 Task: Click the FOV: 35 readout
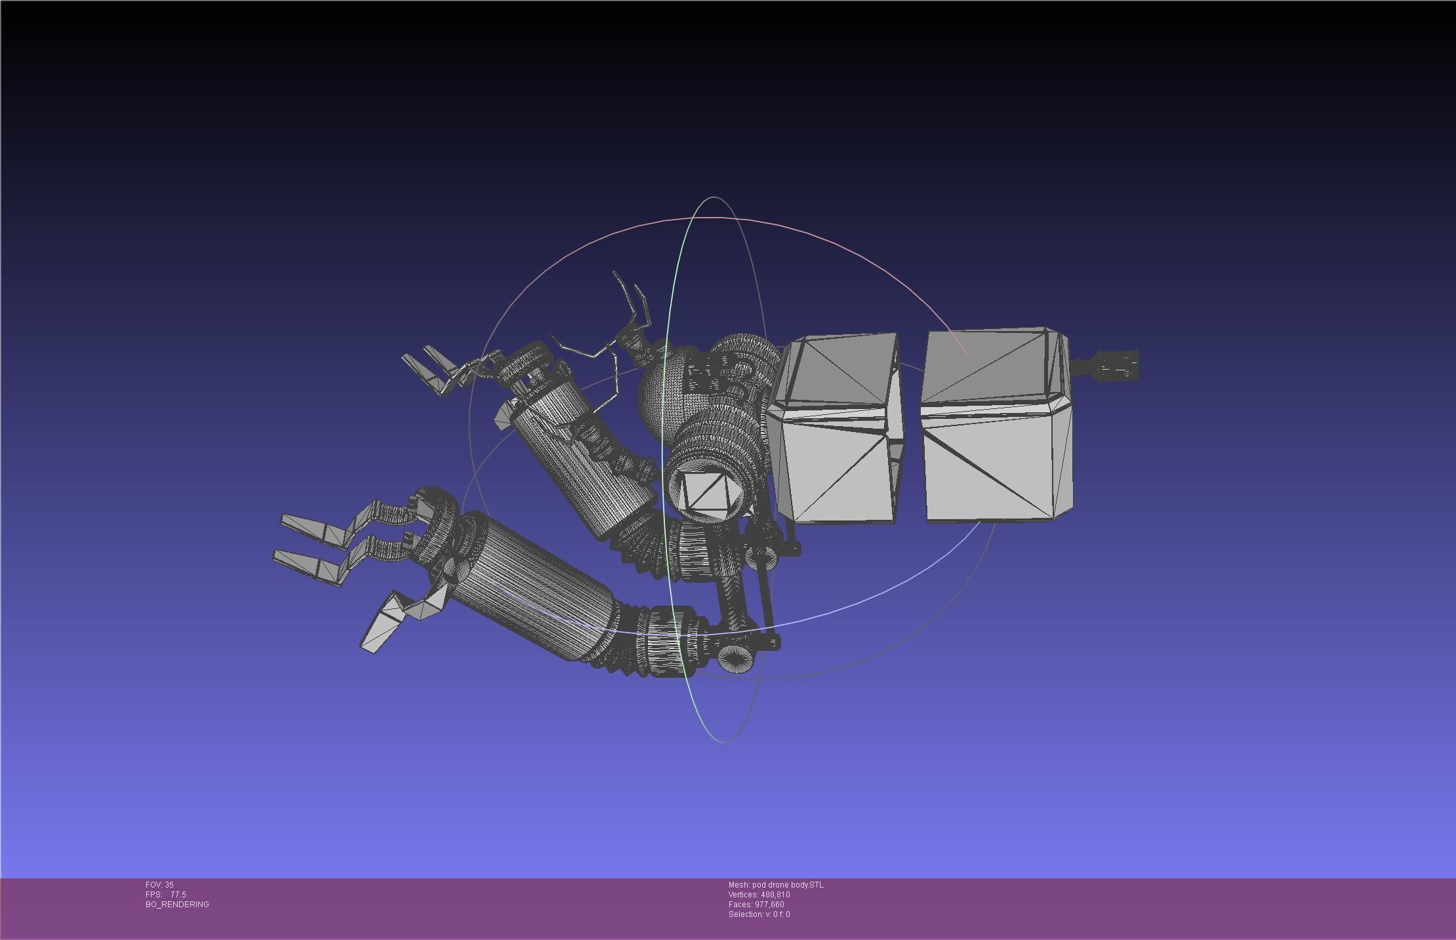(159, 885)
